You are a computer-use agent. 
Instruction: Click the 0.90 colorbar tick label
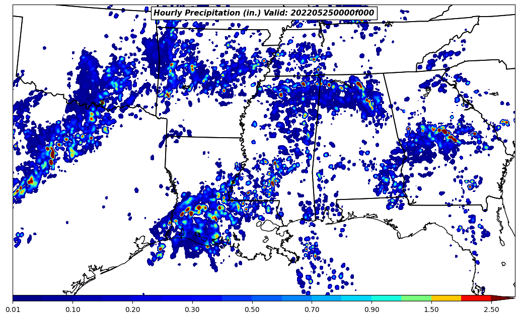[372, 309]
